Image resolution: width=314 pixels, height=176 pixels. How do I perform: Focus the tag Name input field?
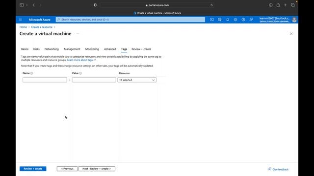(x=45, y=80)
